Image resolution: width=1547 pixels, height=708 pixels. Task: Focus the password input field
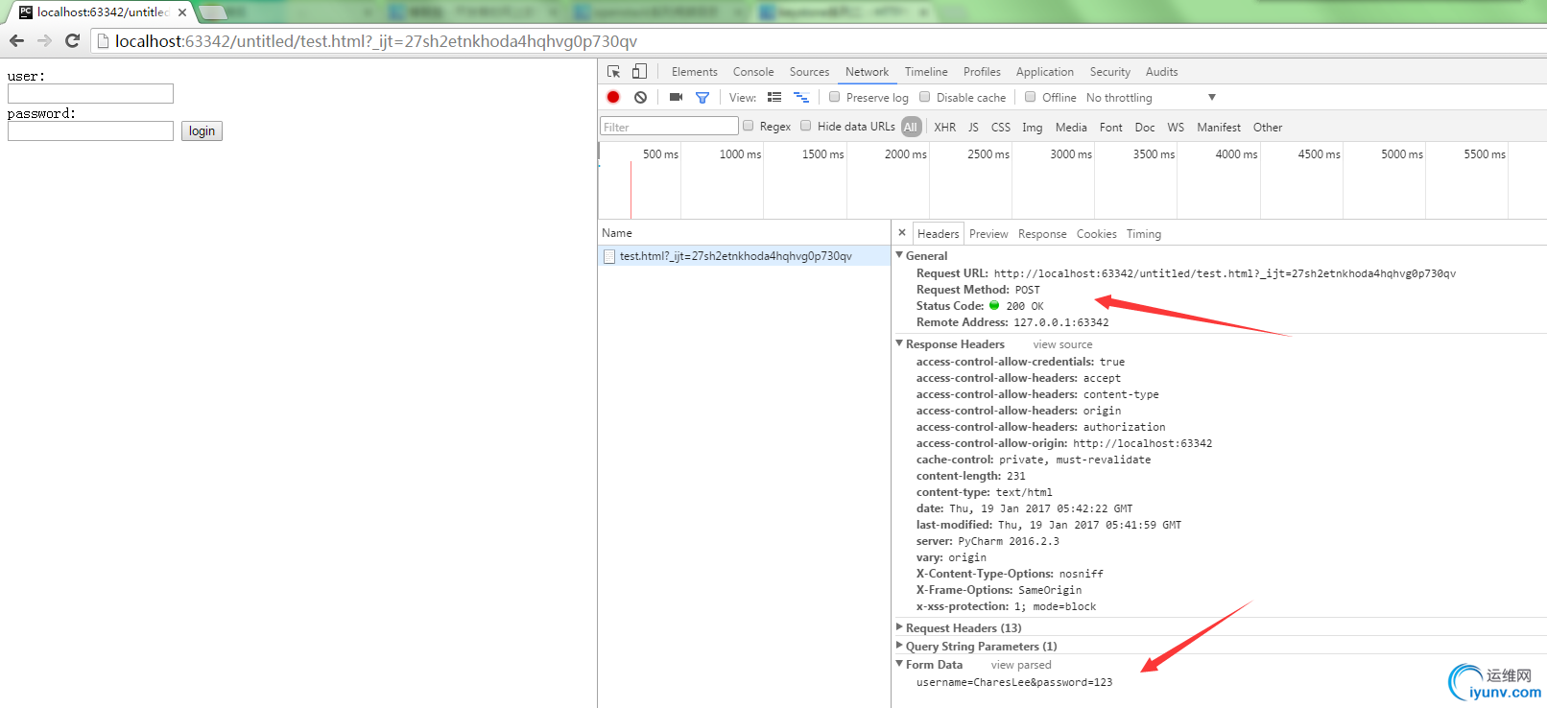[90, 130]
